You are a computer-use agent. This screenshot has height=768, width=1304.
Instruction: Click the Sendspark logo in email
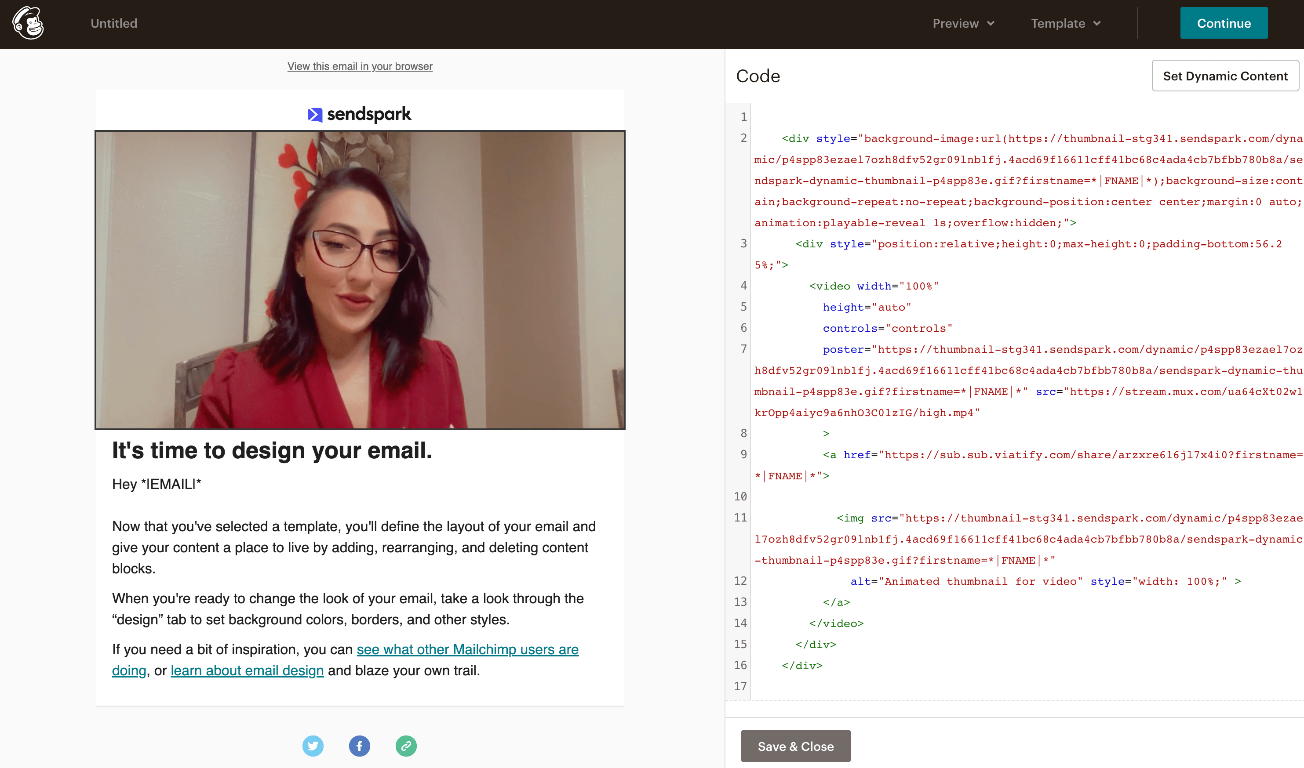click(359, 114)
